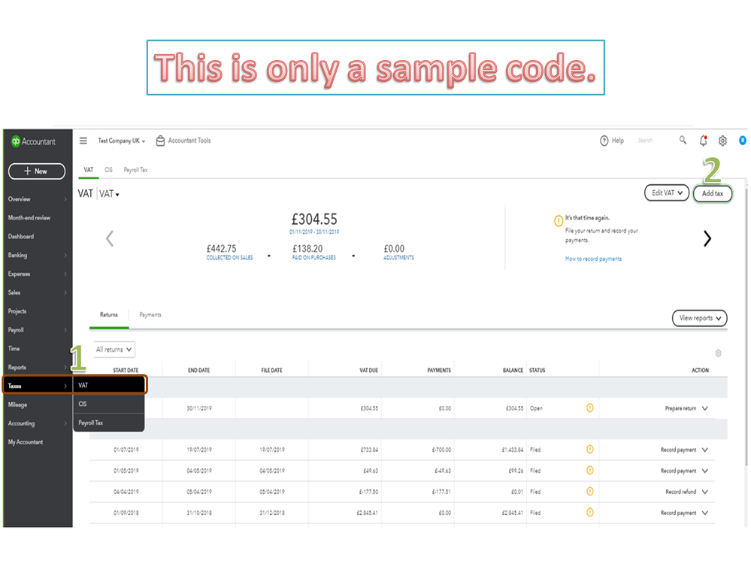The height and width of the screenshot is (563, 751).
Task: Switch to the VAT top tab
Action: point(89,170)
